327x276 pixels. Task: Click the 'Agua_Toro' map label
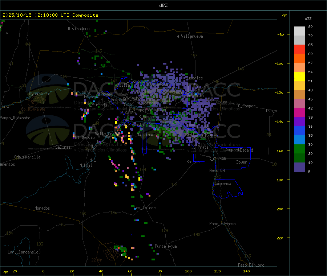(39, 94)
